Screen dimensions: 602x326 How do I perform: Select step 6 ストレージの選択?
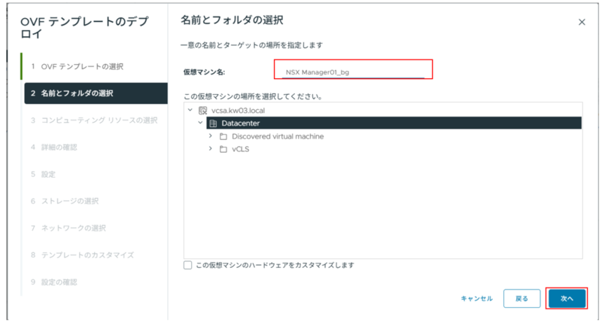tap(65, 201)
